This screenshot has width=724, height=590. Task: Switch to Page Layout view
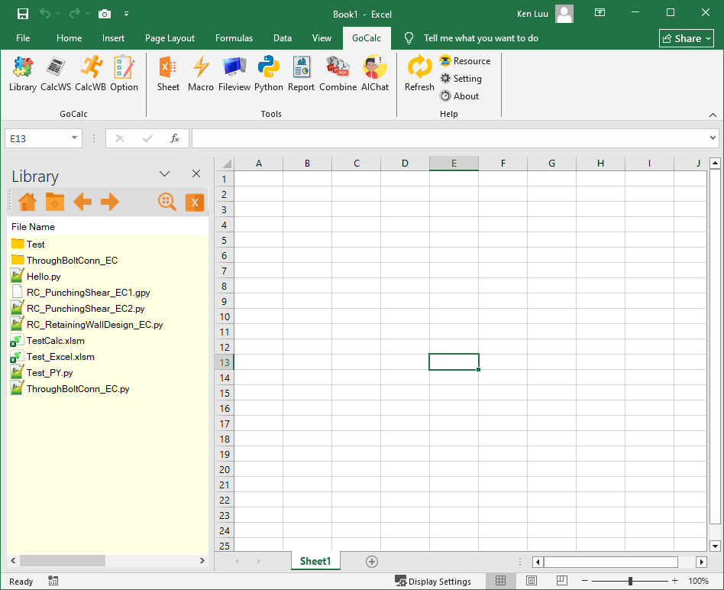(x=532, y=581)
